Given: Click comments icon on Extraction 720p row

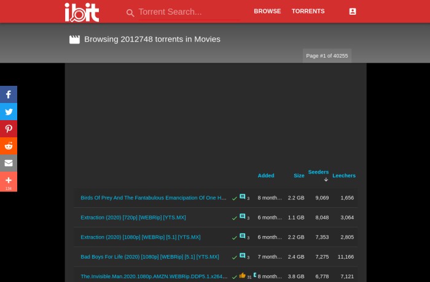Looking at the screenshot, I should tap(243, 216).
